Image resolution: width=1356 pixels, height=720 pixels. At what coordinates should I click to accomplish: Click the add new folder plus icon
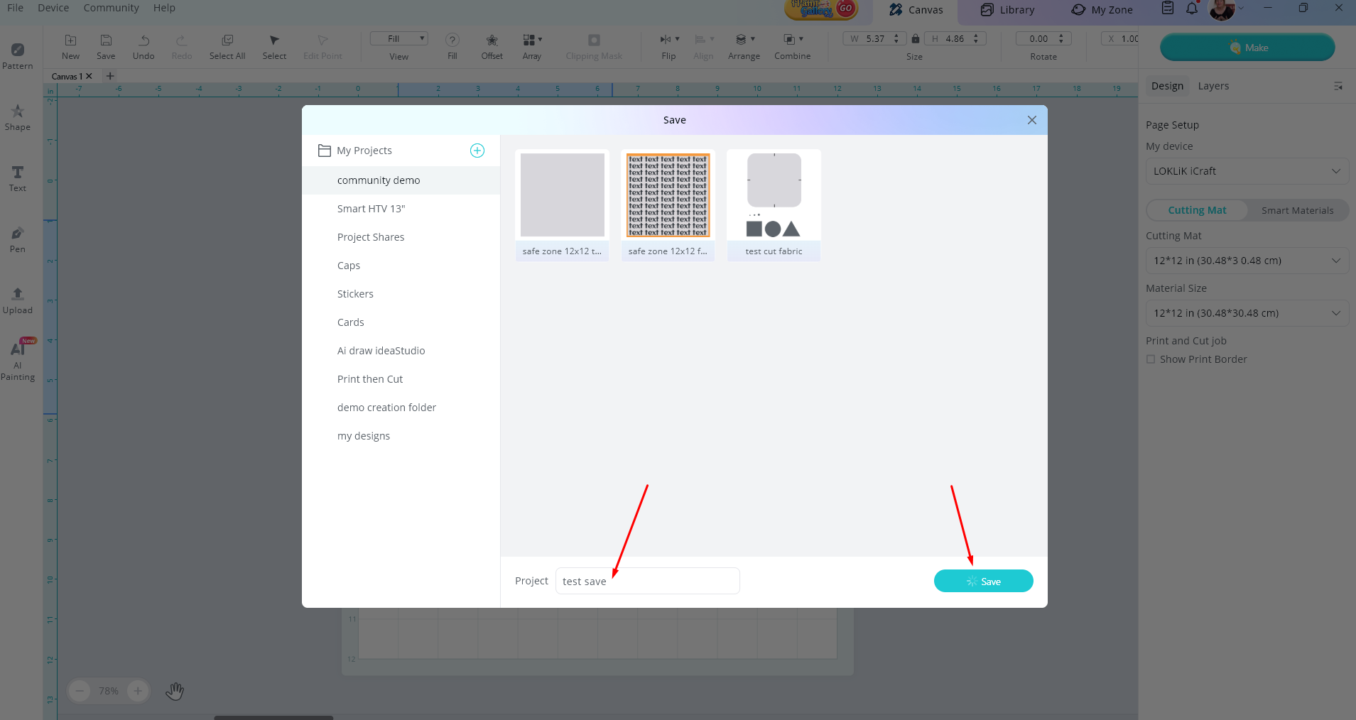click(477, 151)
